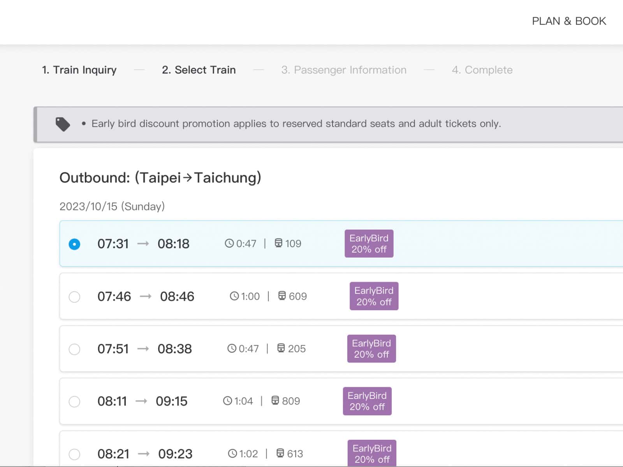Go back to the Train Inquiry step

[x=79, y=70]
